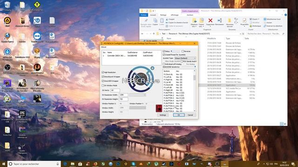
Task: Open the Windows Start menu
Action: (4, 164)
